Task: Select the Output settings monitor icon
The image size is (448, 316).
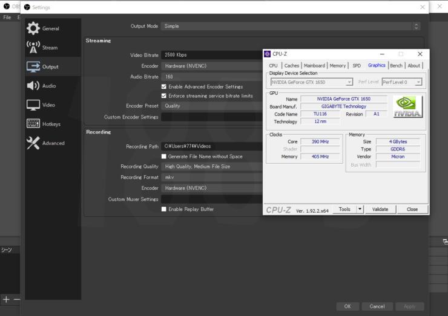Action: 33,66
